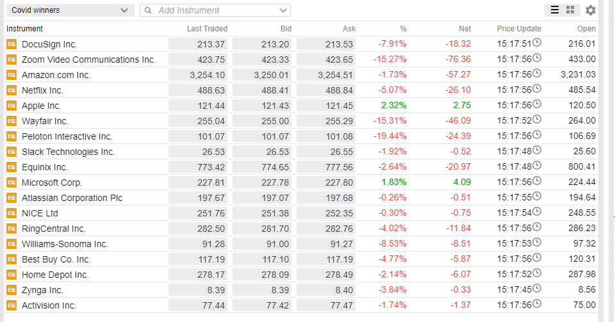Click the clock icon in the Microsoft row
The width and height of the screenshot is (615, 322).
point(537,182)
